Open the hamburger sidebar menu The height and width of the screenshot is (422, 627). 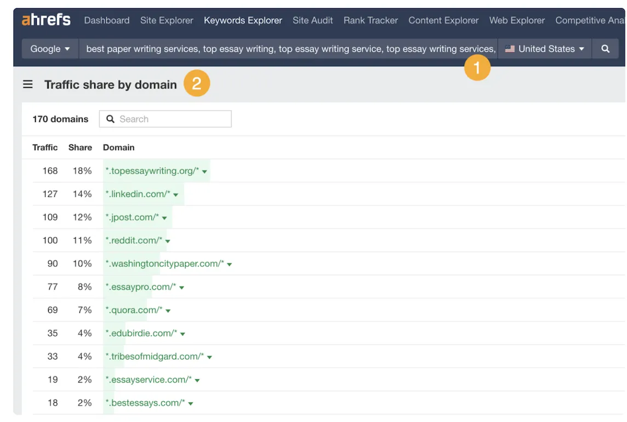point(27,84)
